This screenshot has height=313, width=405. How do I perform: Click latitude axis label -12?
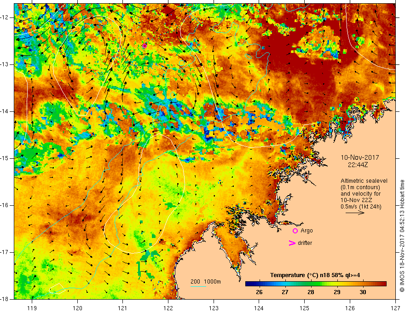click(5, 17)
